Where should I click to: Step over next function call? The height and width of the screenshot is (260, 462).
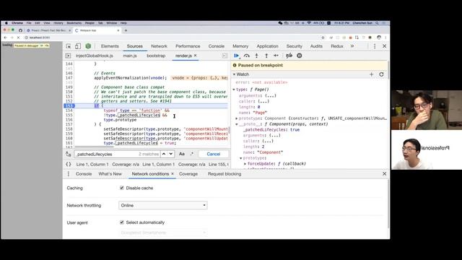(247, 56)
